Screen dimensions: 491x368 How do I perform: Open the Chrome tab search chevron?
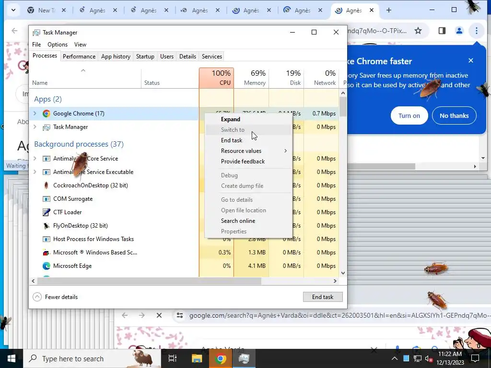[13, 11]
